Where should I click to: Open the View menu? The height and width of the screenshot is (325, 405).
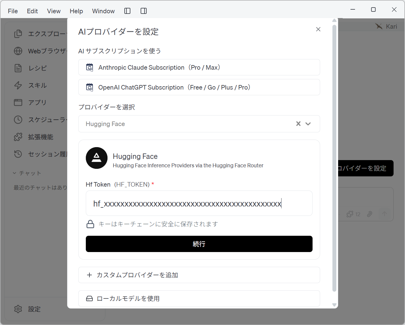click(54, 11)
